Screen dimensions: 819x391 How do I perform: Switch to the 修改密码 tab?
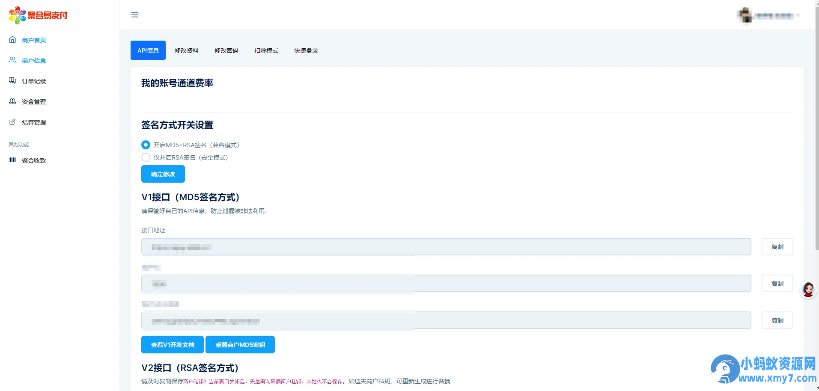click(226, 50)
